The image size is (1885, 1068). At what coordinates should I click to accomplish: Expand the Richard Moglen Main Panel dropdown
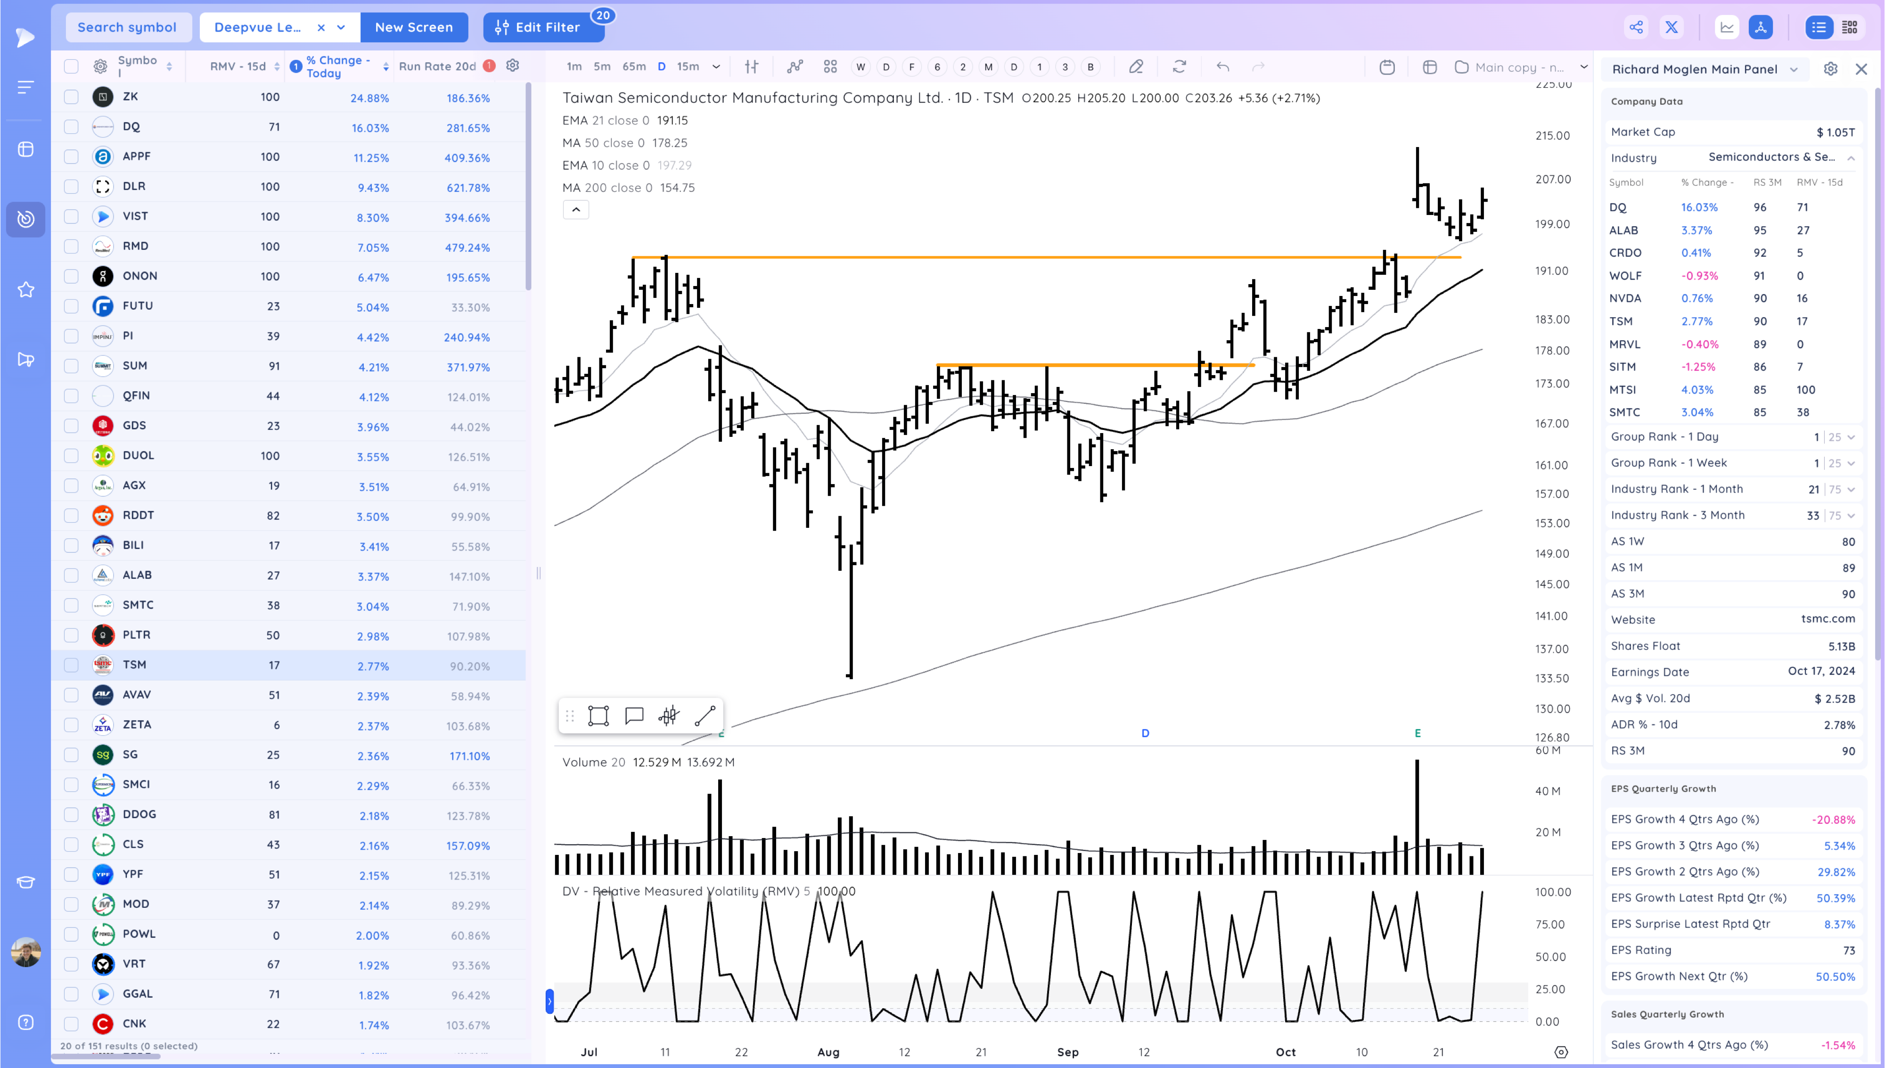pyautogui.click(x=1794, y=70)
